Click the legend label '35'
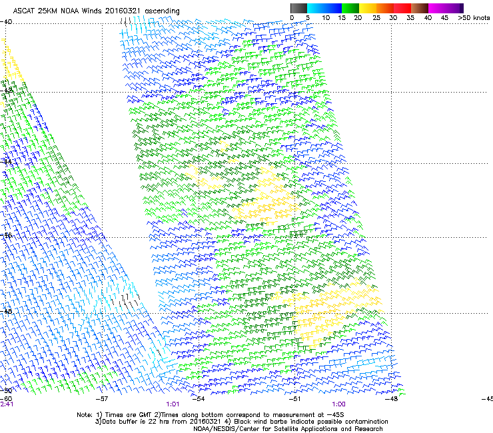Image resolution: width=493 pixels, height=433 pixels. 410,18
